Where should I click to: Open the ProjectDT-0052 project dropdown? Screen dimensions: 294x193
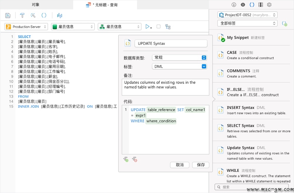coord(247,15)
